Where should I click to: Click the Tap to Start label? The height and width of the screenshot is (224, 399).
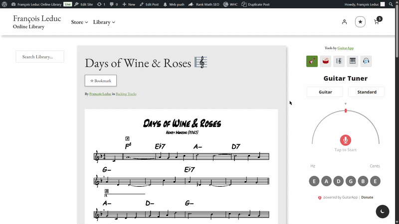tap(346, 150)
